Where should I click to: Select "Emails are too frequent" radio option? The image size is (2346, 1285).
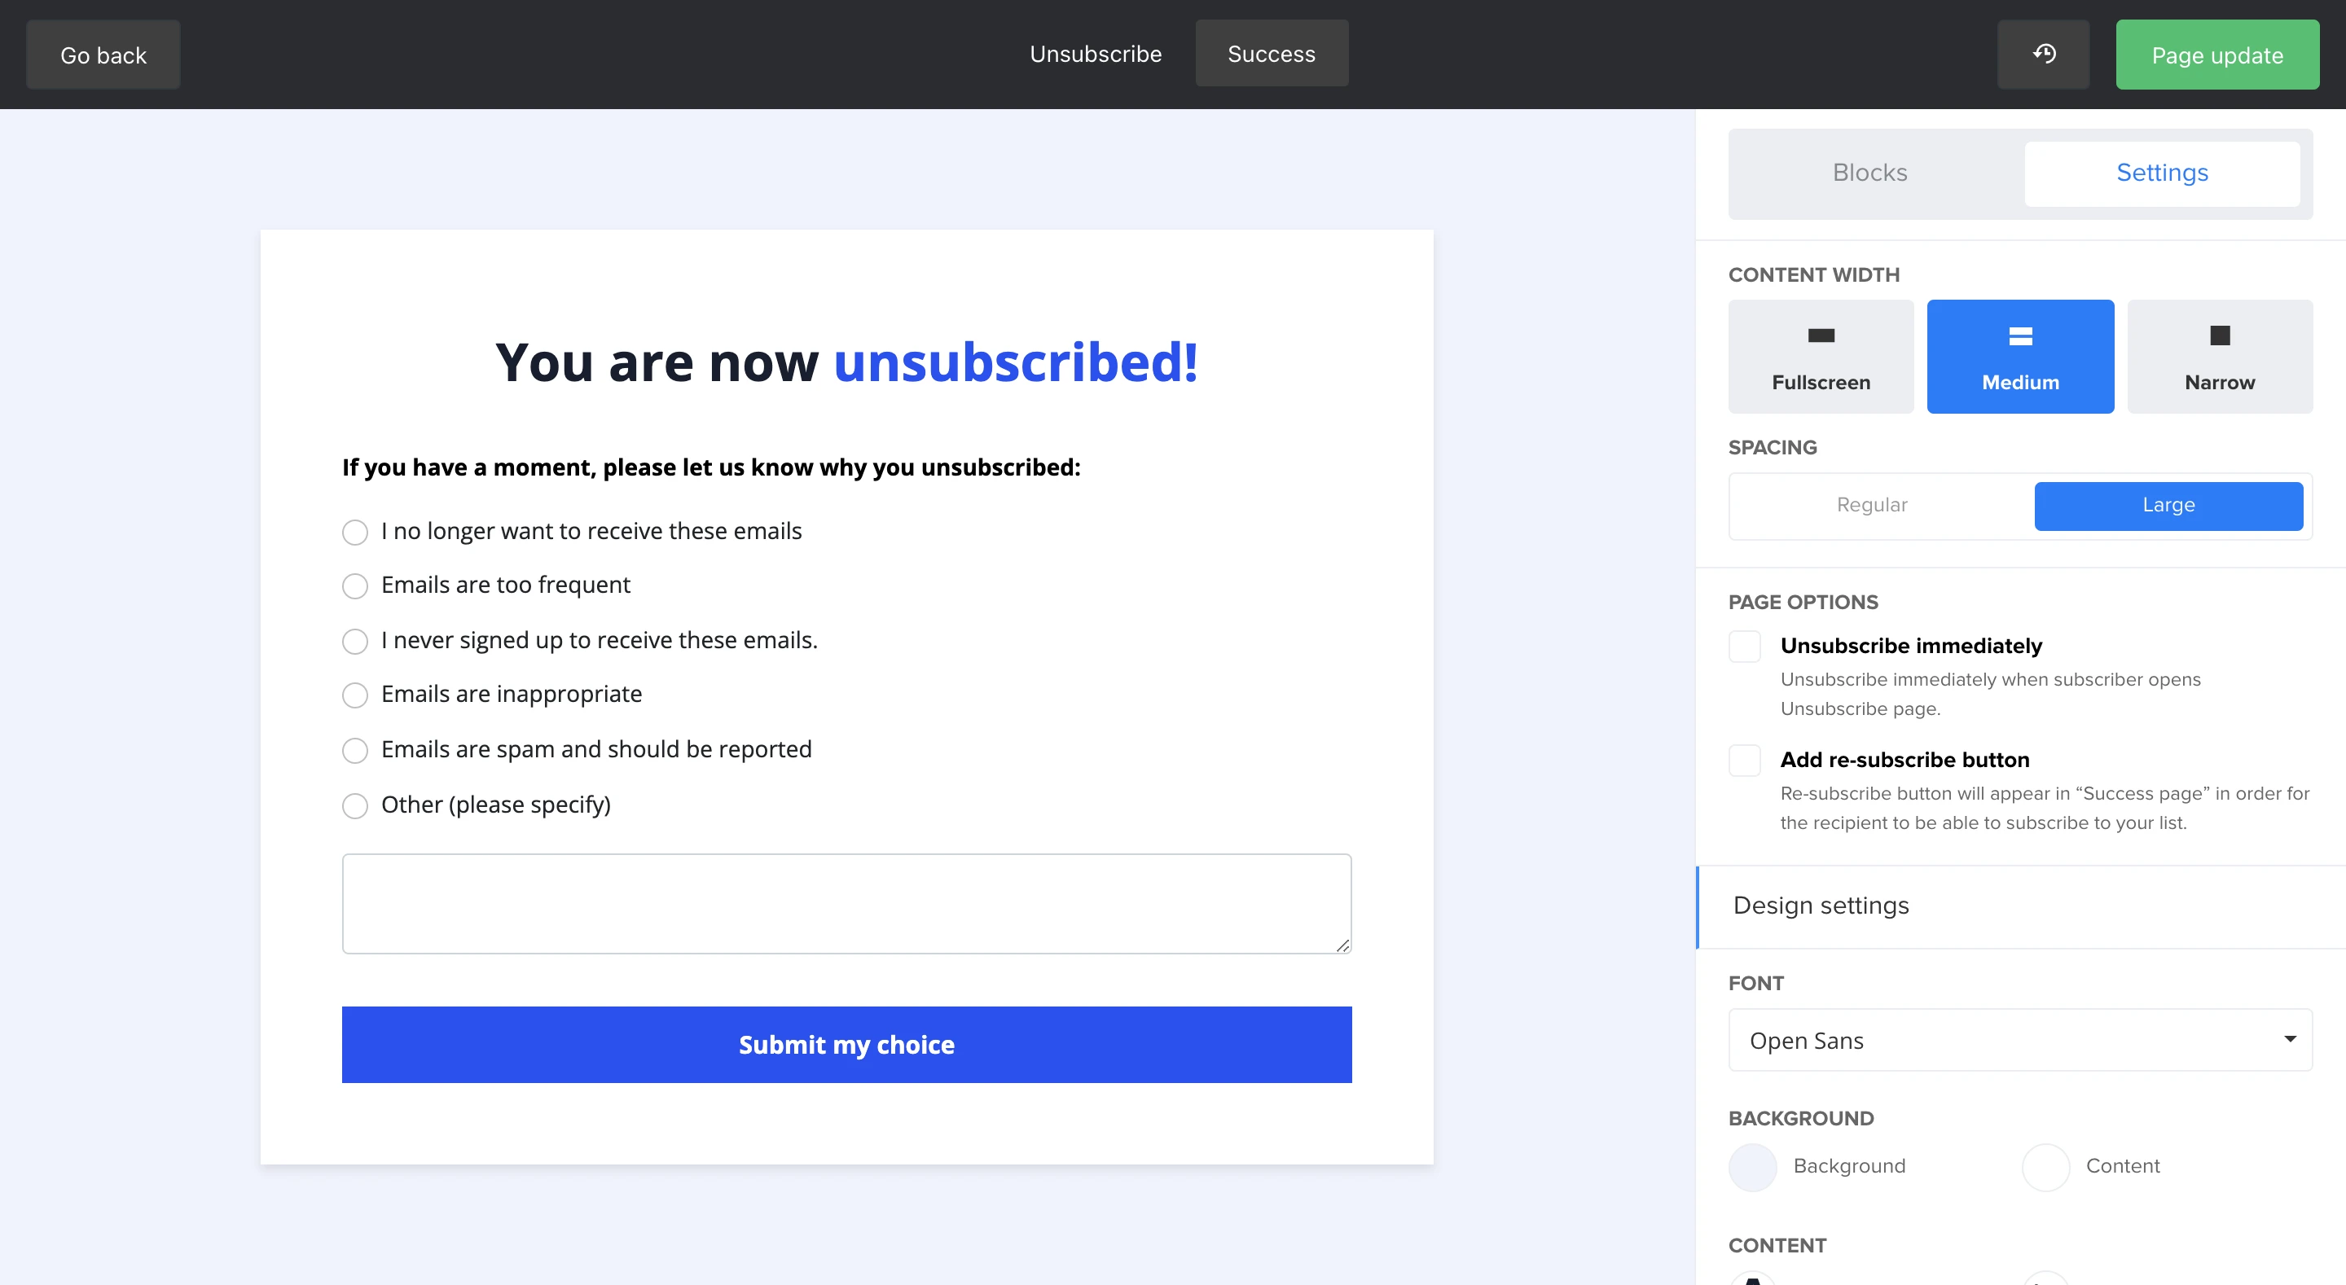coord(355,585)
